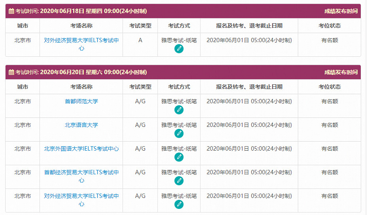The height and width of the screenshot is (215, 367).
Task: Select 有名额 status in 首都师范大学 row
Action: coord(329,101)
